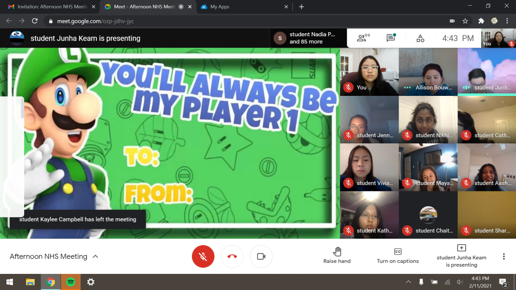Focus the meet.google.com address bar
The width and height of the screenshot is (516, 290).
246,21
